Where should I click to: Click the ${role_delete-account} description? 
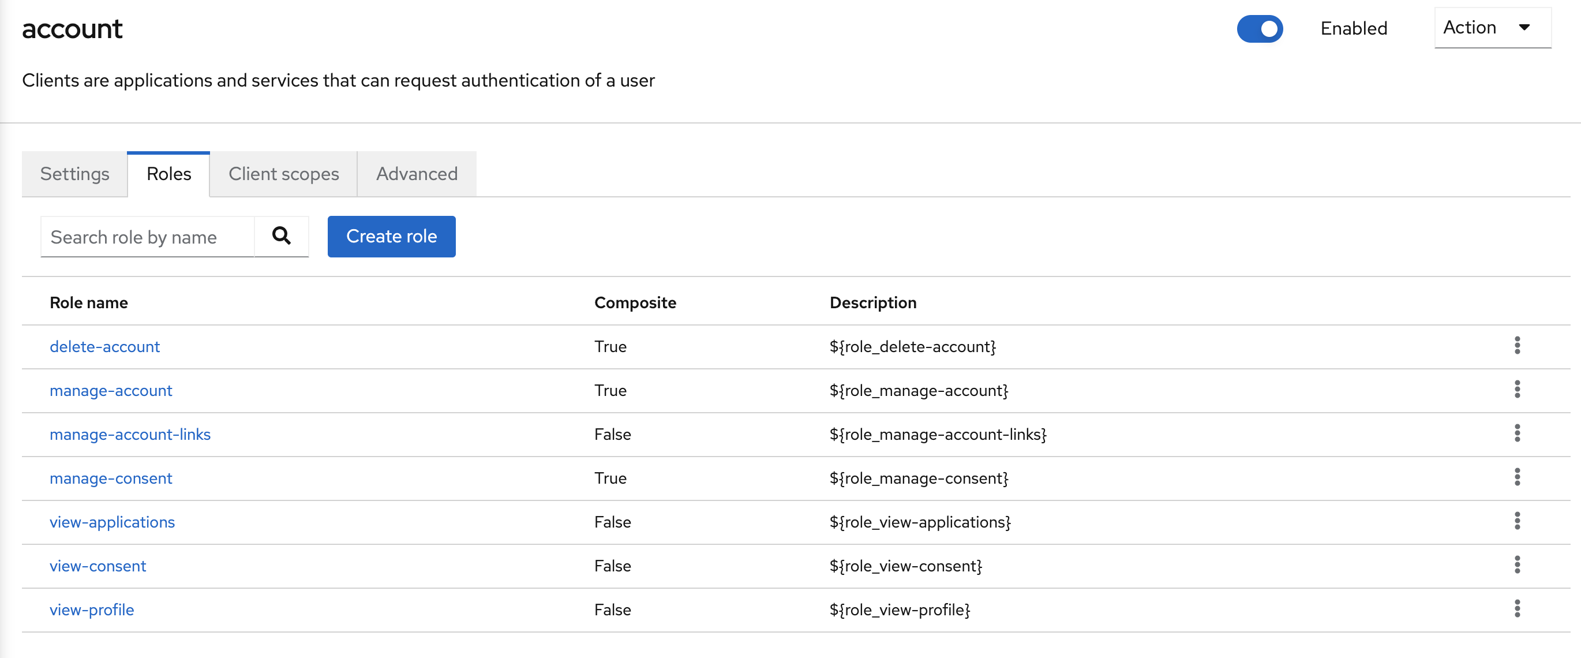coord(913,347)
